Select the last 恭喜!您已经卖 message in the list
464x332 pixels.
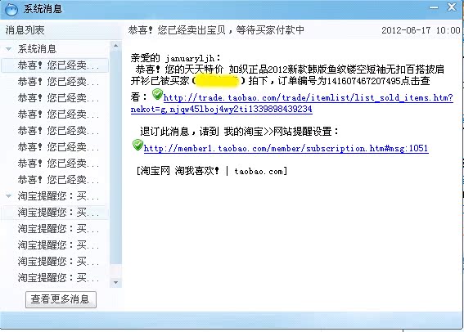click(x=55, y=179)
